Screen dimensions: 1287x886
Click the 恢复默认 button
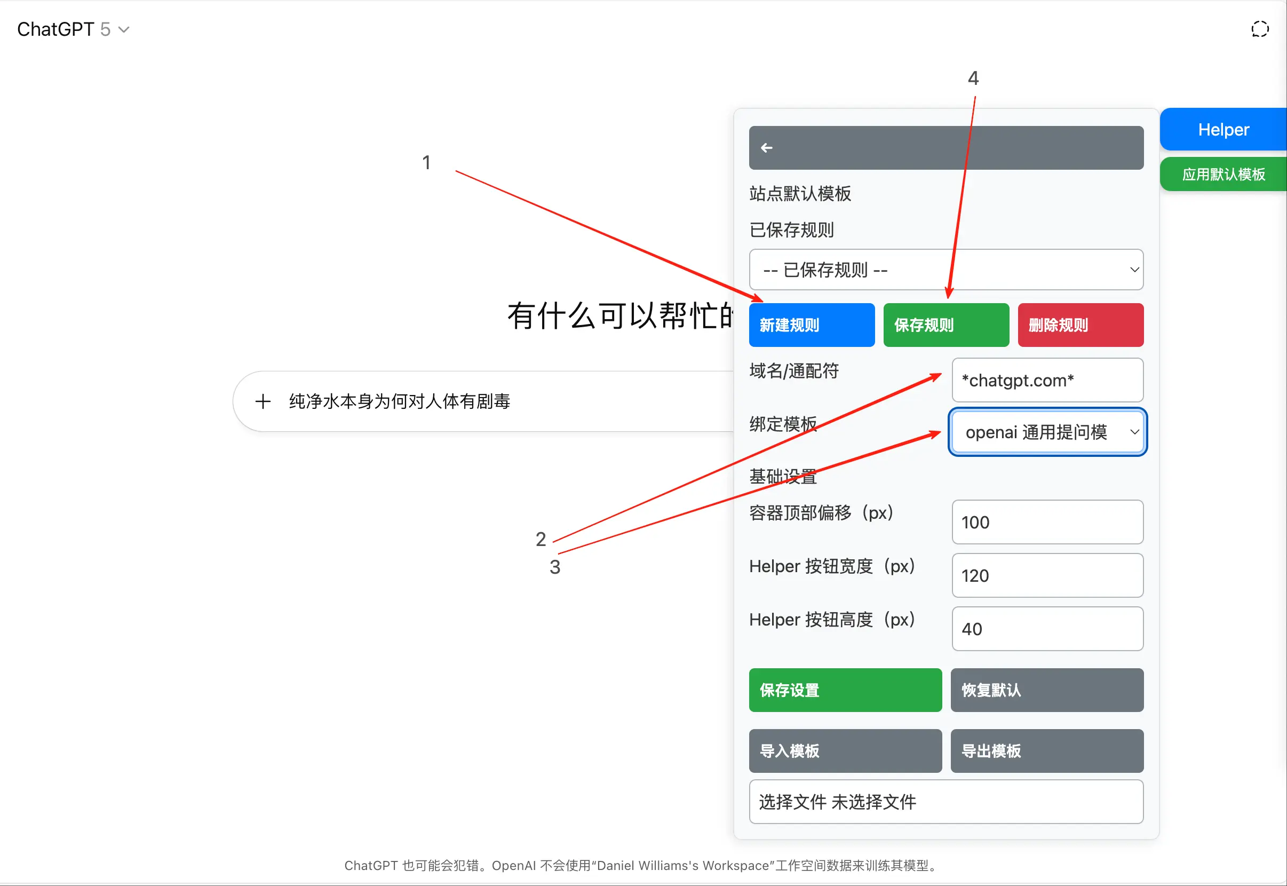pos(1047,691)
